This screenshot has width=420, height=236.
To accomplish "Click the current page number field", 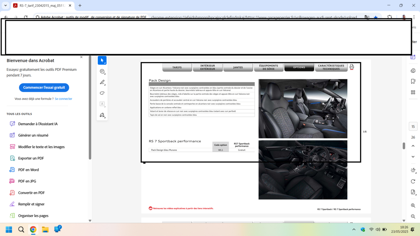I will [x=413, y=127].
